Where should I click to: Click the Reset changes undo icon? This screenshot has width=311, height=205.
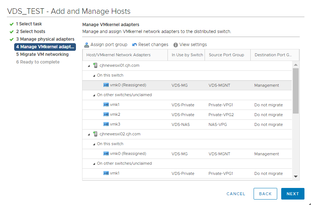tap(134, 45)
